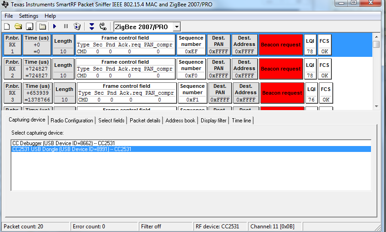The width and height of the screenshot is (386, 232).
Task: Toggle small font AB/ab icon
Action: tap(103, 26)
